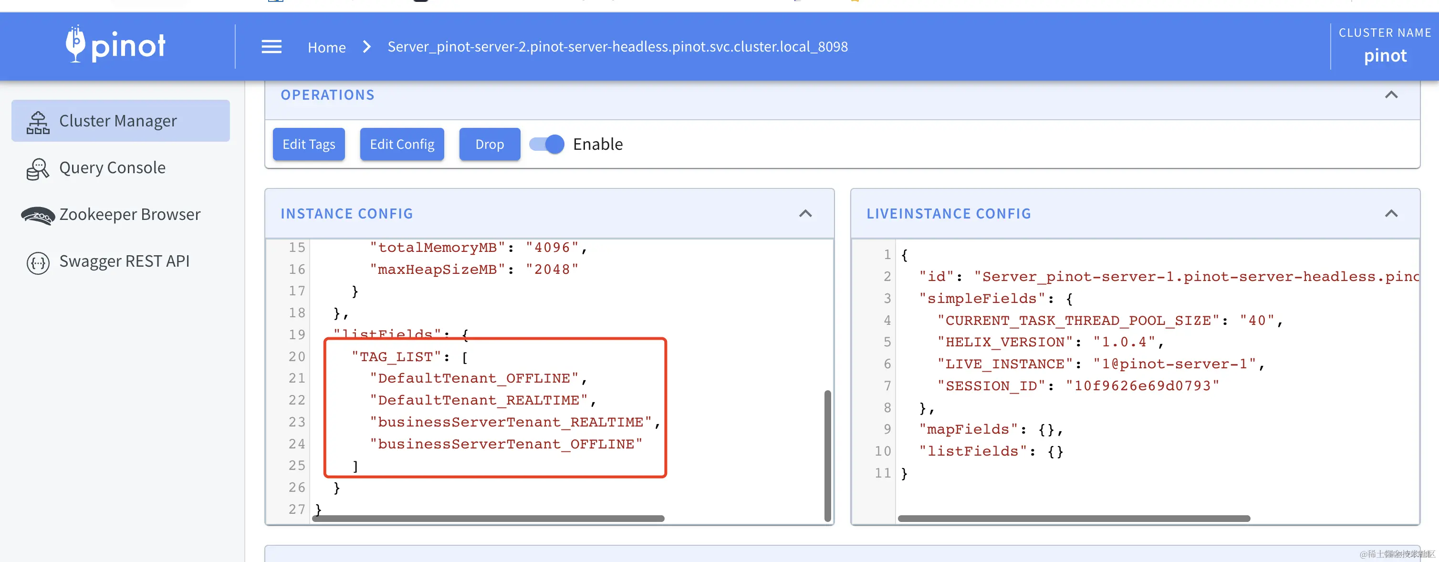The image size is (1439, 562).
Task: Collapse the LiveInstance Config panel
Action: (1391, 214)
